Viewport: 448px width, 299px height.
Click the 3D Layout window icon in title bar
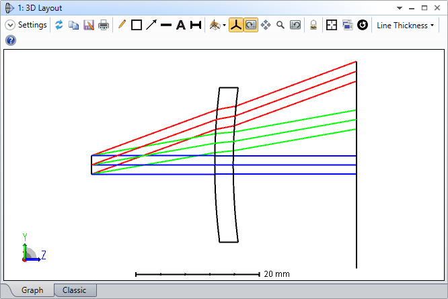click(9, 8)
